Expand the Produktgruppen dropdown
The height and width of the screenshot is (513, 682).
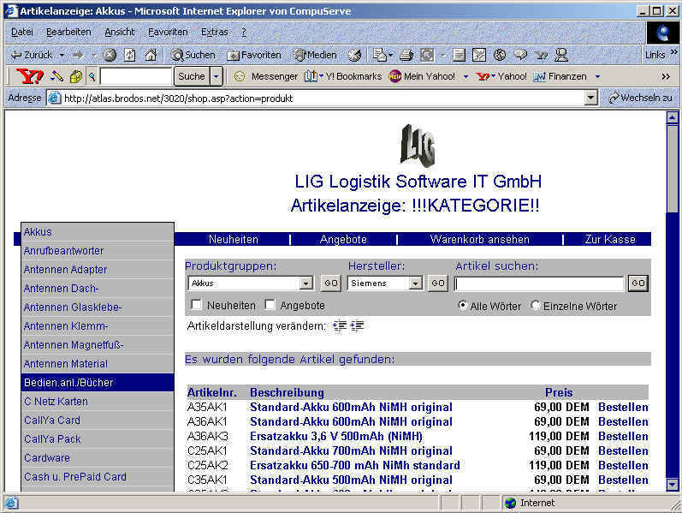(306, 283)
